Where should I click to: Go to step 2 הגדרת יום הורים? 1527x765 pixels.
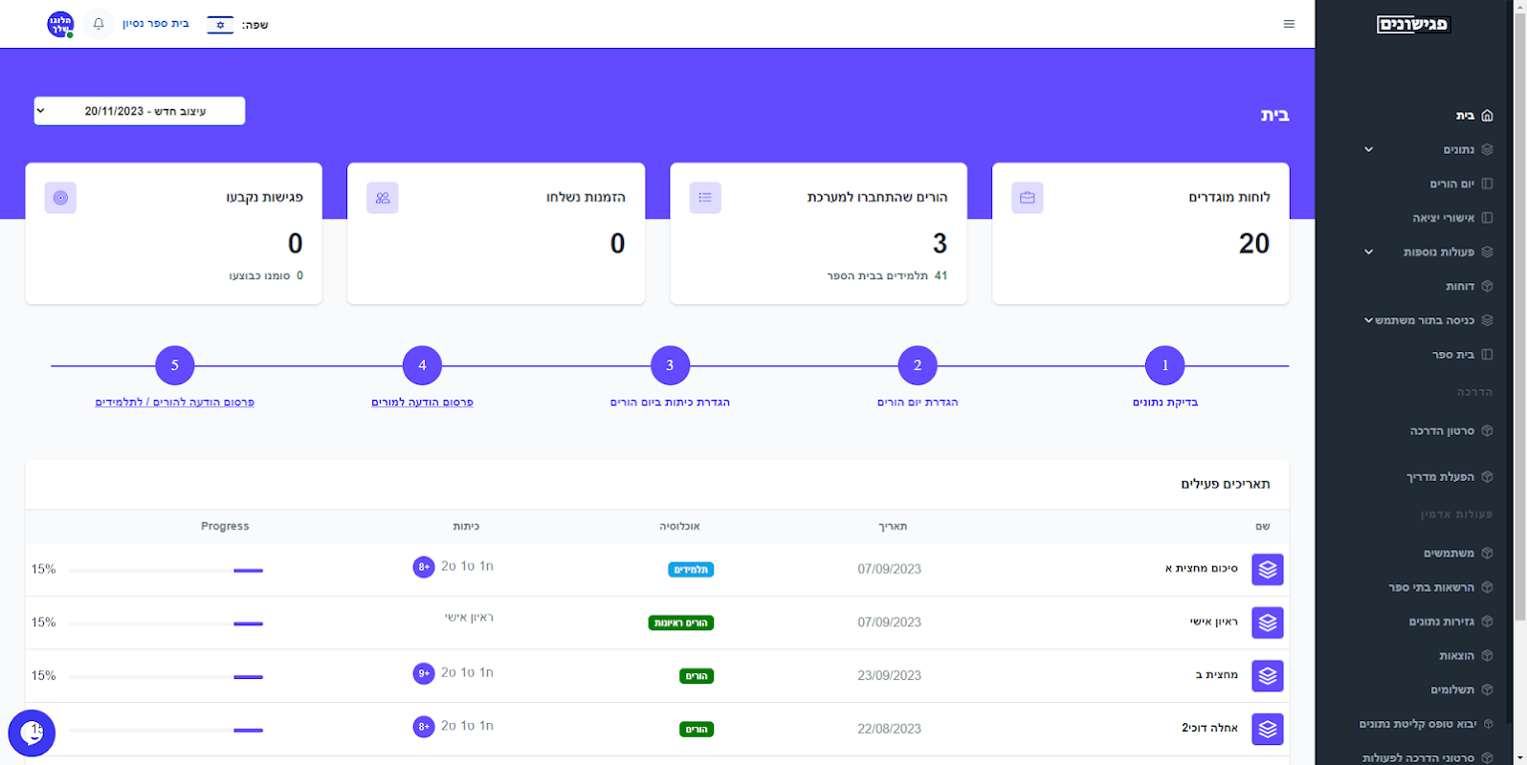[x=918, y=365]
